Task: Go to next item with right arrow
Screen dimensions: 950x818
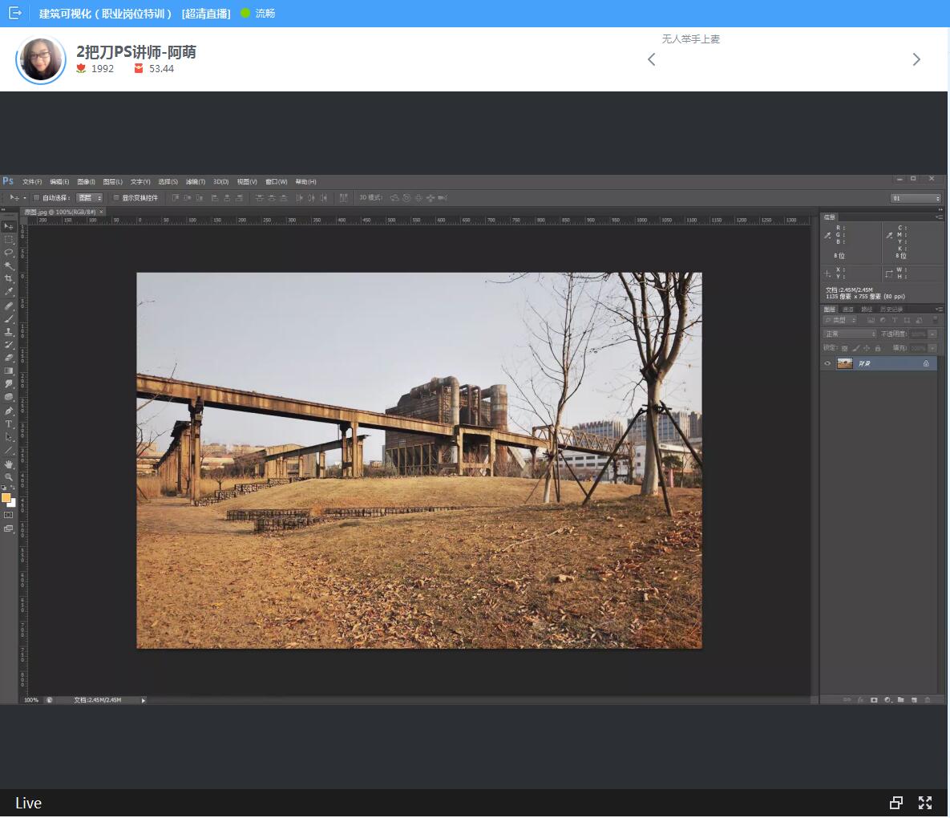Action: pos(916,59)
